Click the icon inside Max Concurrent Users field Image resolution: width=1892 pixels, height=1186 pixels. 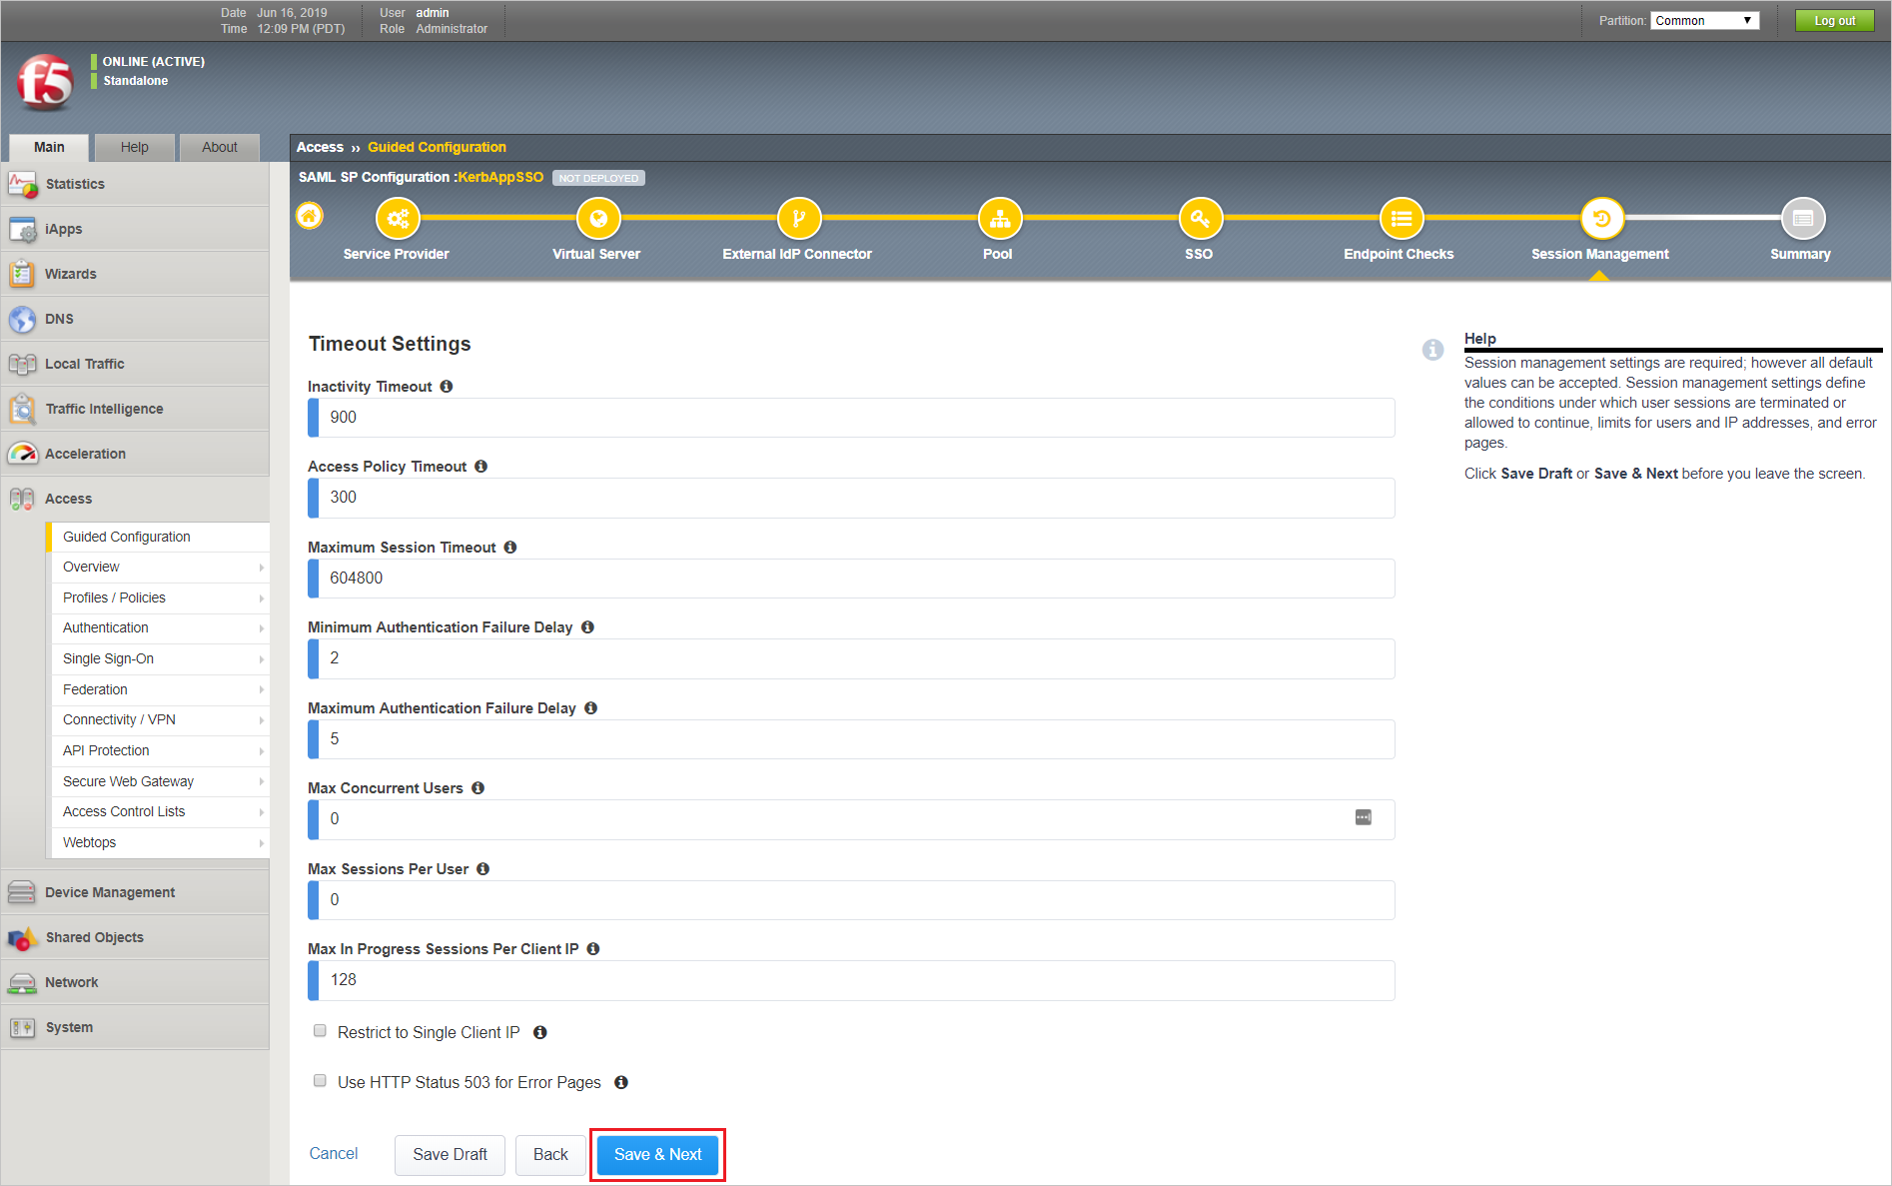point(1364,817)
